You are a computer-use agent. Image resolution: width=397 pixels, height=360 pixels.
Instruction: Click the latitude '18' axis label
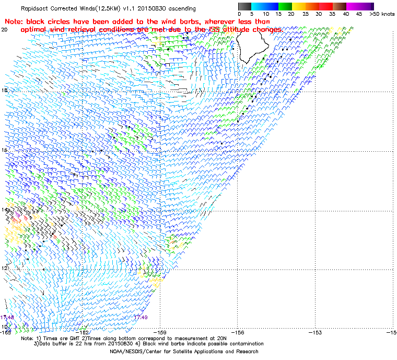4,91
